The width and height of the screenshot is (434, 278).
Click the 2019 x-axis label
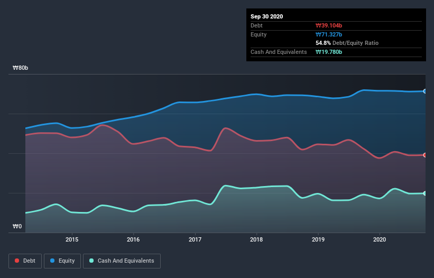[x=318, y=239]
